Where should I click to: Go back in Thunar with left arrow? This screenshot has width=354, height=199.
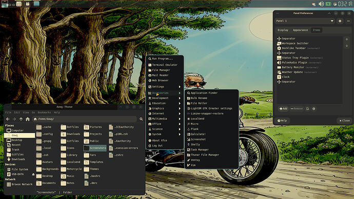click(8, 119)
